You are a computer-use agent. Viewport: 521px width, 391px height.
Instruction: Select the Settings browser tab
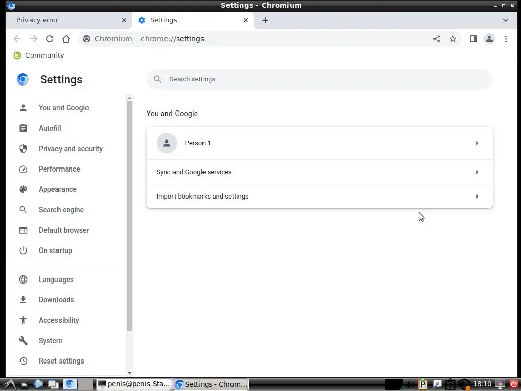click(x=193, y=20)
